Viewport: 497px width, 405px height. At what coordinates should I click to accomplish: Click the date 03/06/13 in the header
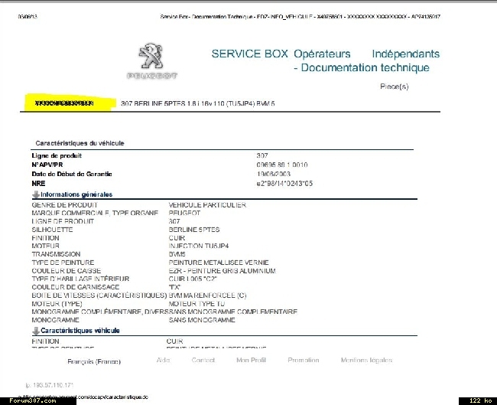[28, 17]
